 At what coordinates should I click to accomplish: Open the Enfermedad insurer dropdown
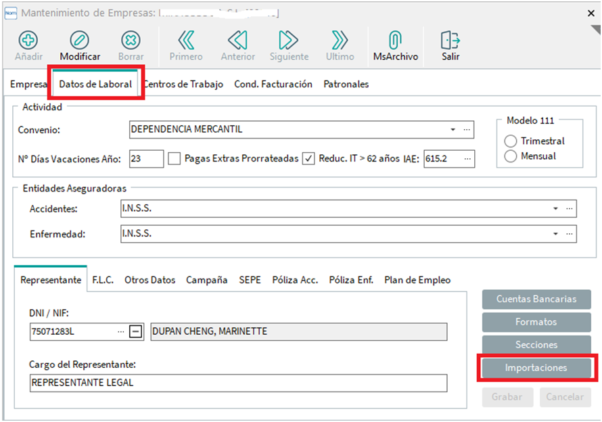pyautogui.click(x=555, y=234)
